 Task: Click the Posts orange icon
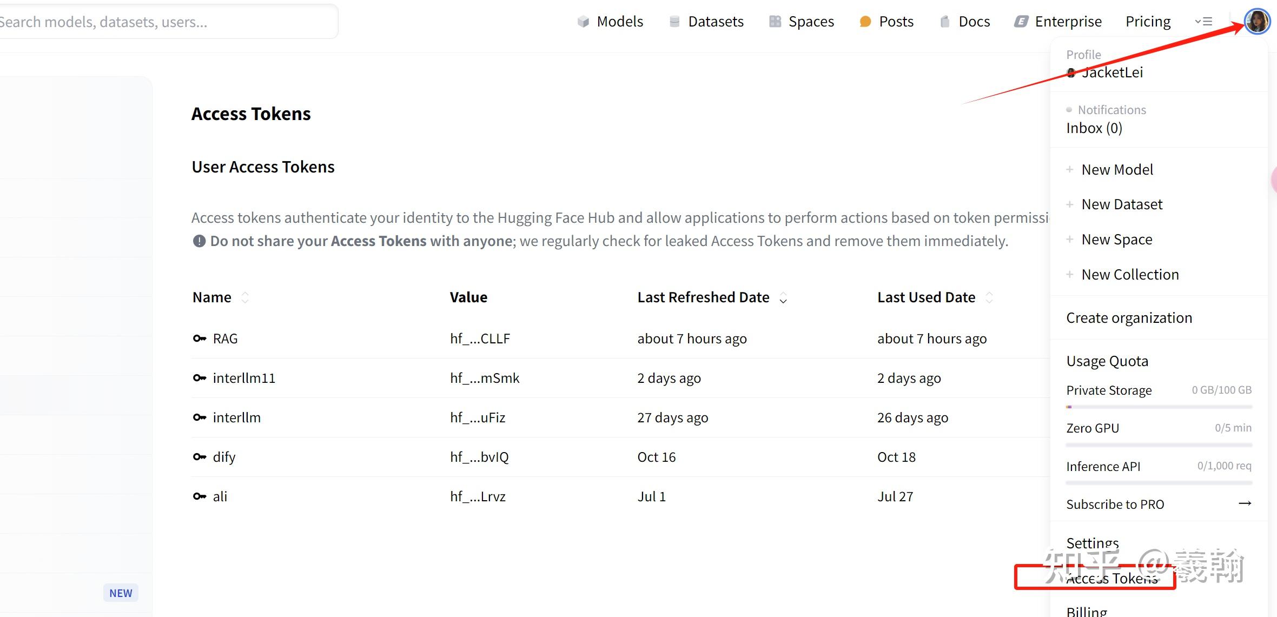[865, 22]
